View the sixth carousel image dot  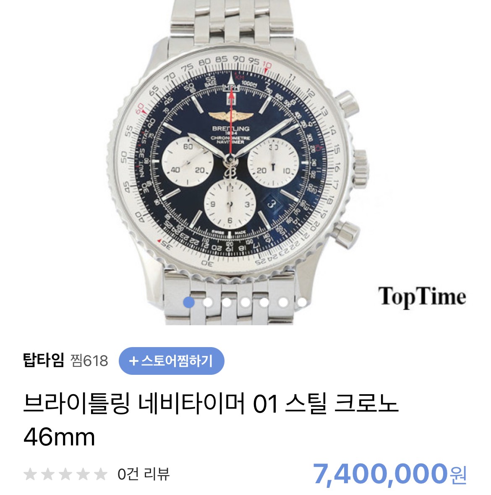point(283,302)
